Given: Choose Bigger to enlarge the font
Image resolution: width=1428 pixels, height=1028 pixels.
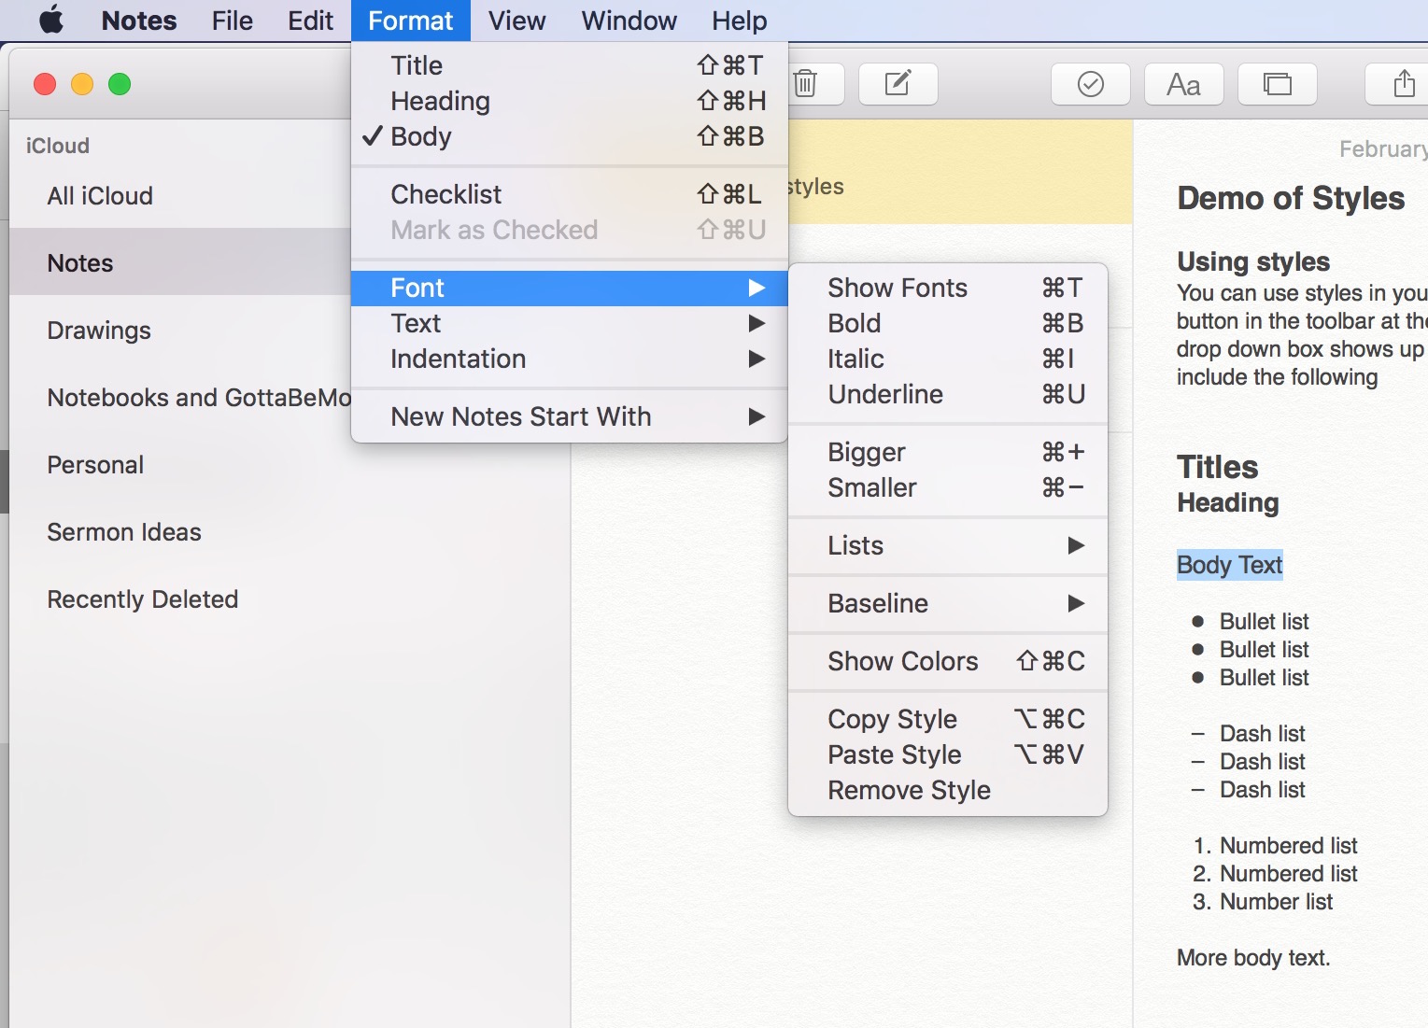Looking at the screenshot, I should 865,452.
